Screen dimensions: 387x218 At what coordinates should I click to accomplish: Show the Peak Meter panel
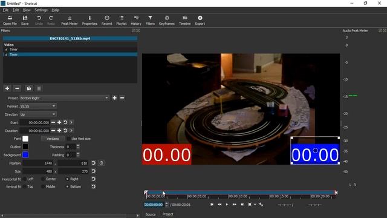coord(70,21)
